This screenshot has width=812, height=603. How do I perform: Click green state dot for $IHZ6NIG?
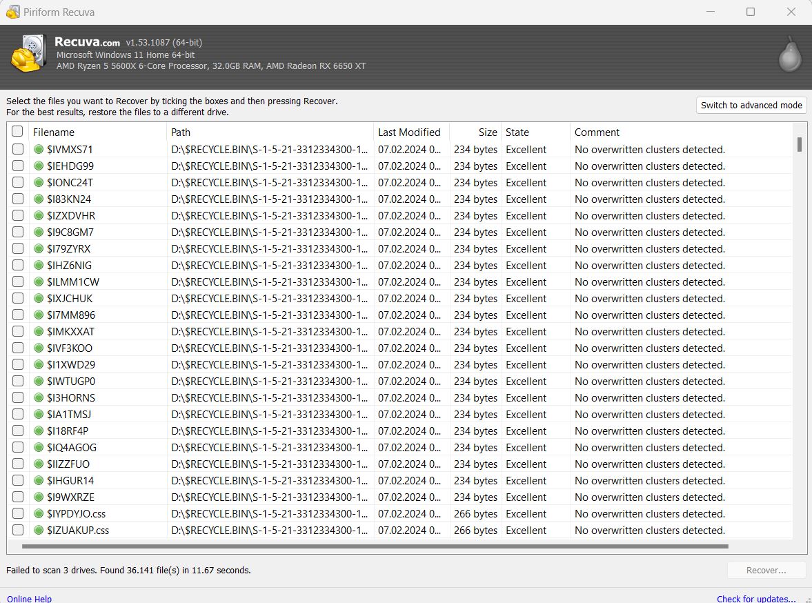(39, 265)
